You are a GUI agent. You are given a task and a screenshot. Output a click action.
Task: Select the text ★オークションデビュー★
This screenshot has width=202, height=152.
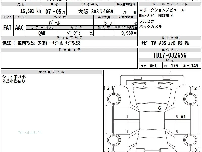pyautogui.click(x=162, y=10)
